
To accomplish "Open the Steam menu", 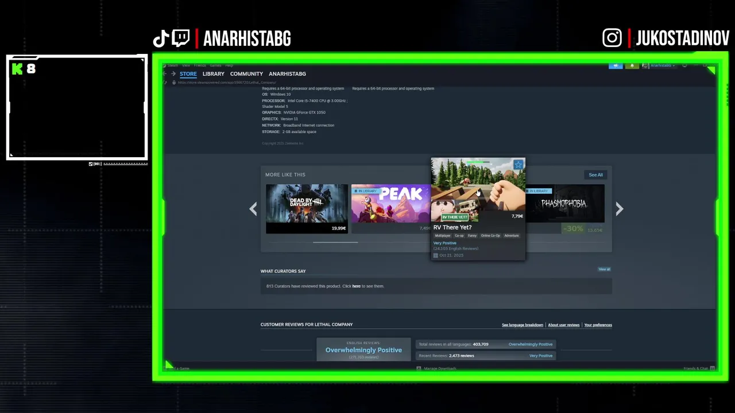I will (x=173, y=65).
